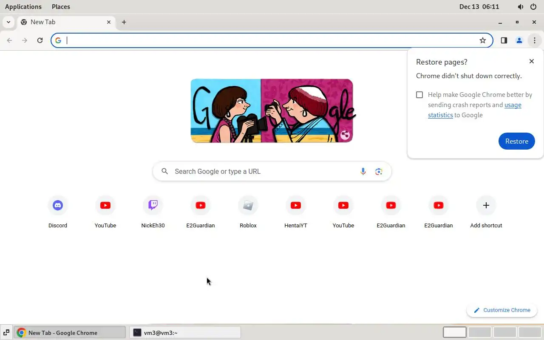Focus the Search Google or type a URL box

tap(272, 171)
